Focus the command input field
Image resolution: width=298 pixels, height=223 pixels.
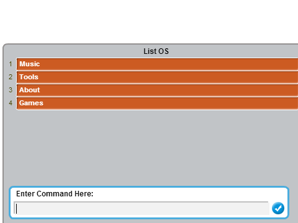[x=142, y=208]
